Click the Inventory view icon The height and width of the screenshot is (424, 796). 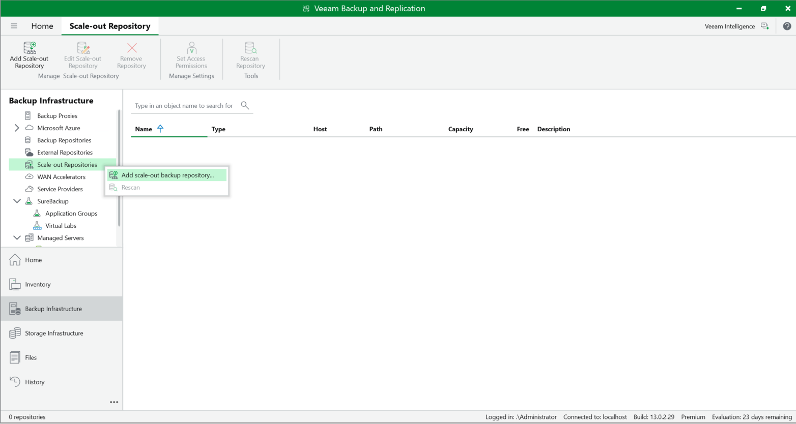tap(15, 284)
